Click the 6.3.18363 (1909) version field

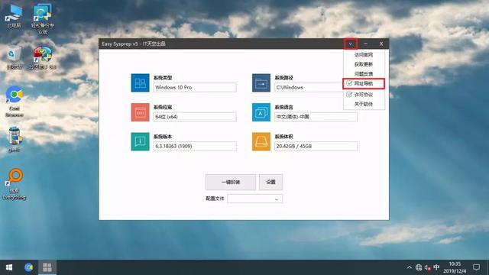coord(195,146)
